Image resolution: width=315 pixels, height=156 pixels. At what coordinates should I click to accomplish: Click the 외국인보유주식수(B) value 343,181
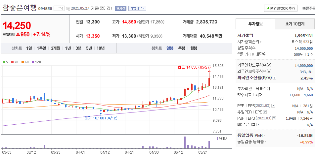(x=306, y=72)
